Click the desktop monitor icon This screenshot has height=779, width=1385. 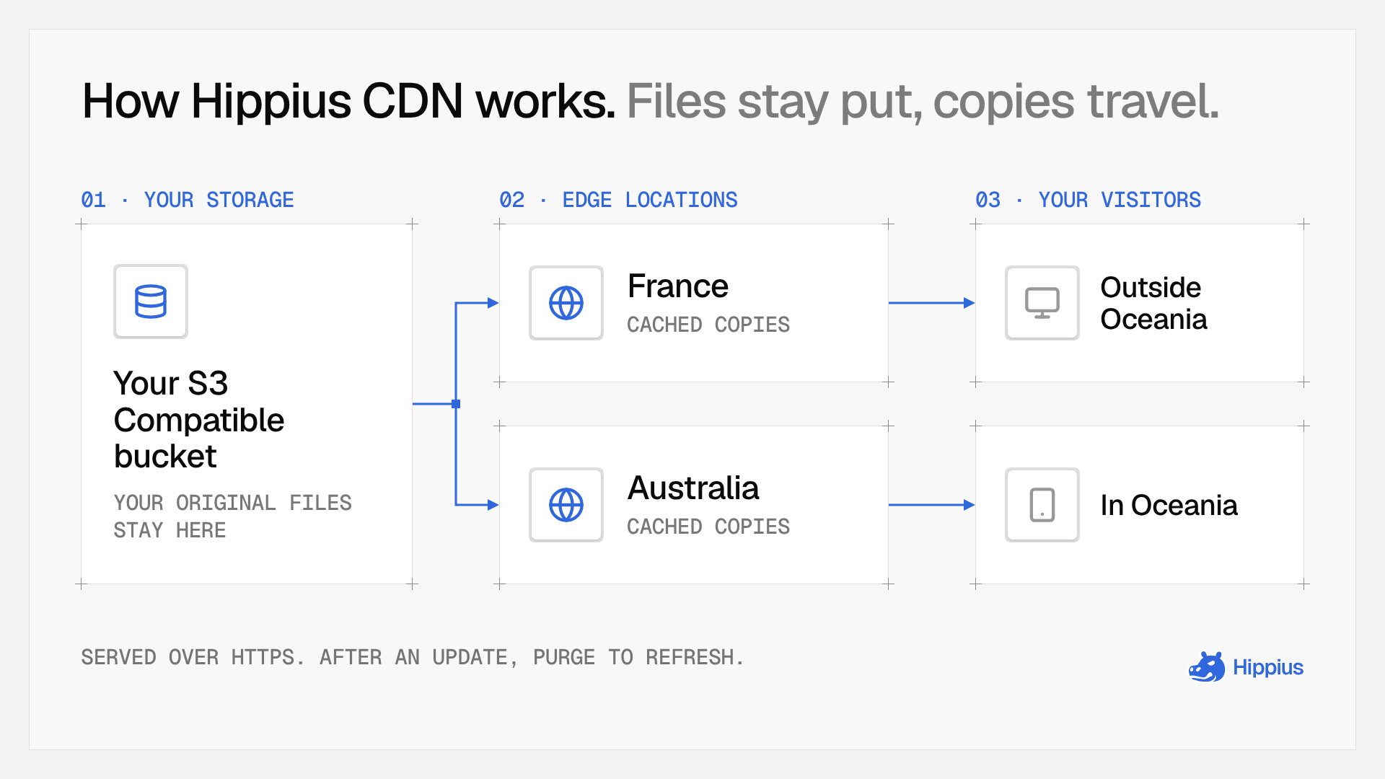[x=1042, y=303]
